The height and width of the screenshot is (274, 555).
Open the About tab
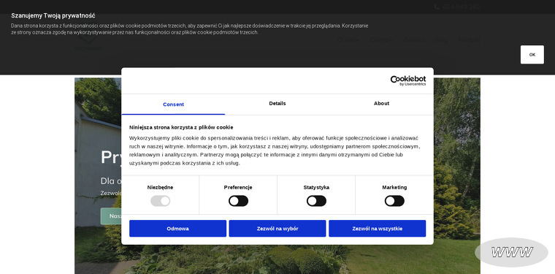pos(381,103)
